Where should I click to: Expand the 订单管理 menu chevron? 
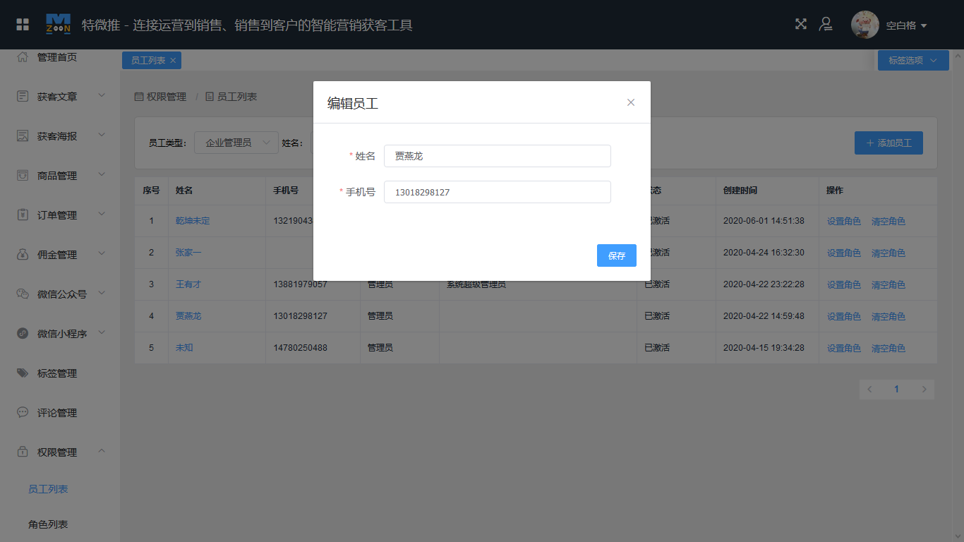pos(102,214)
